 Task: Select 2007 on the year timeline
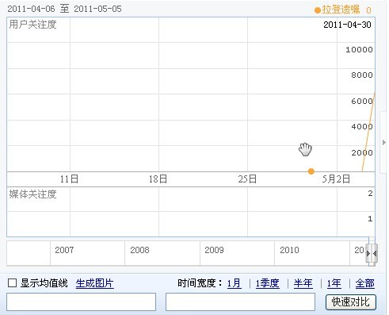(x=64, y=250)
